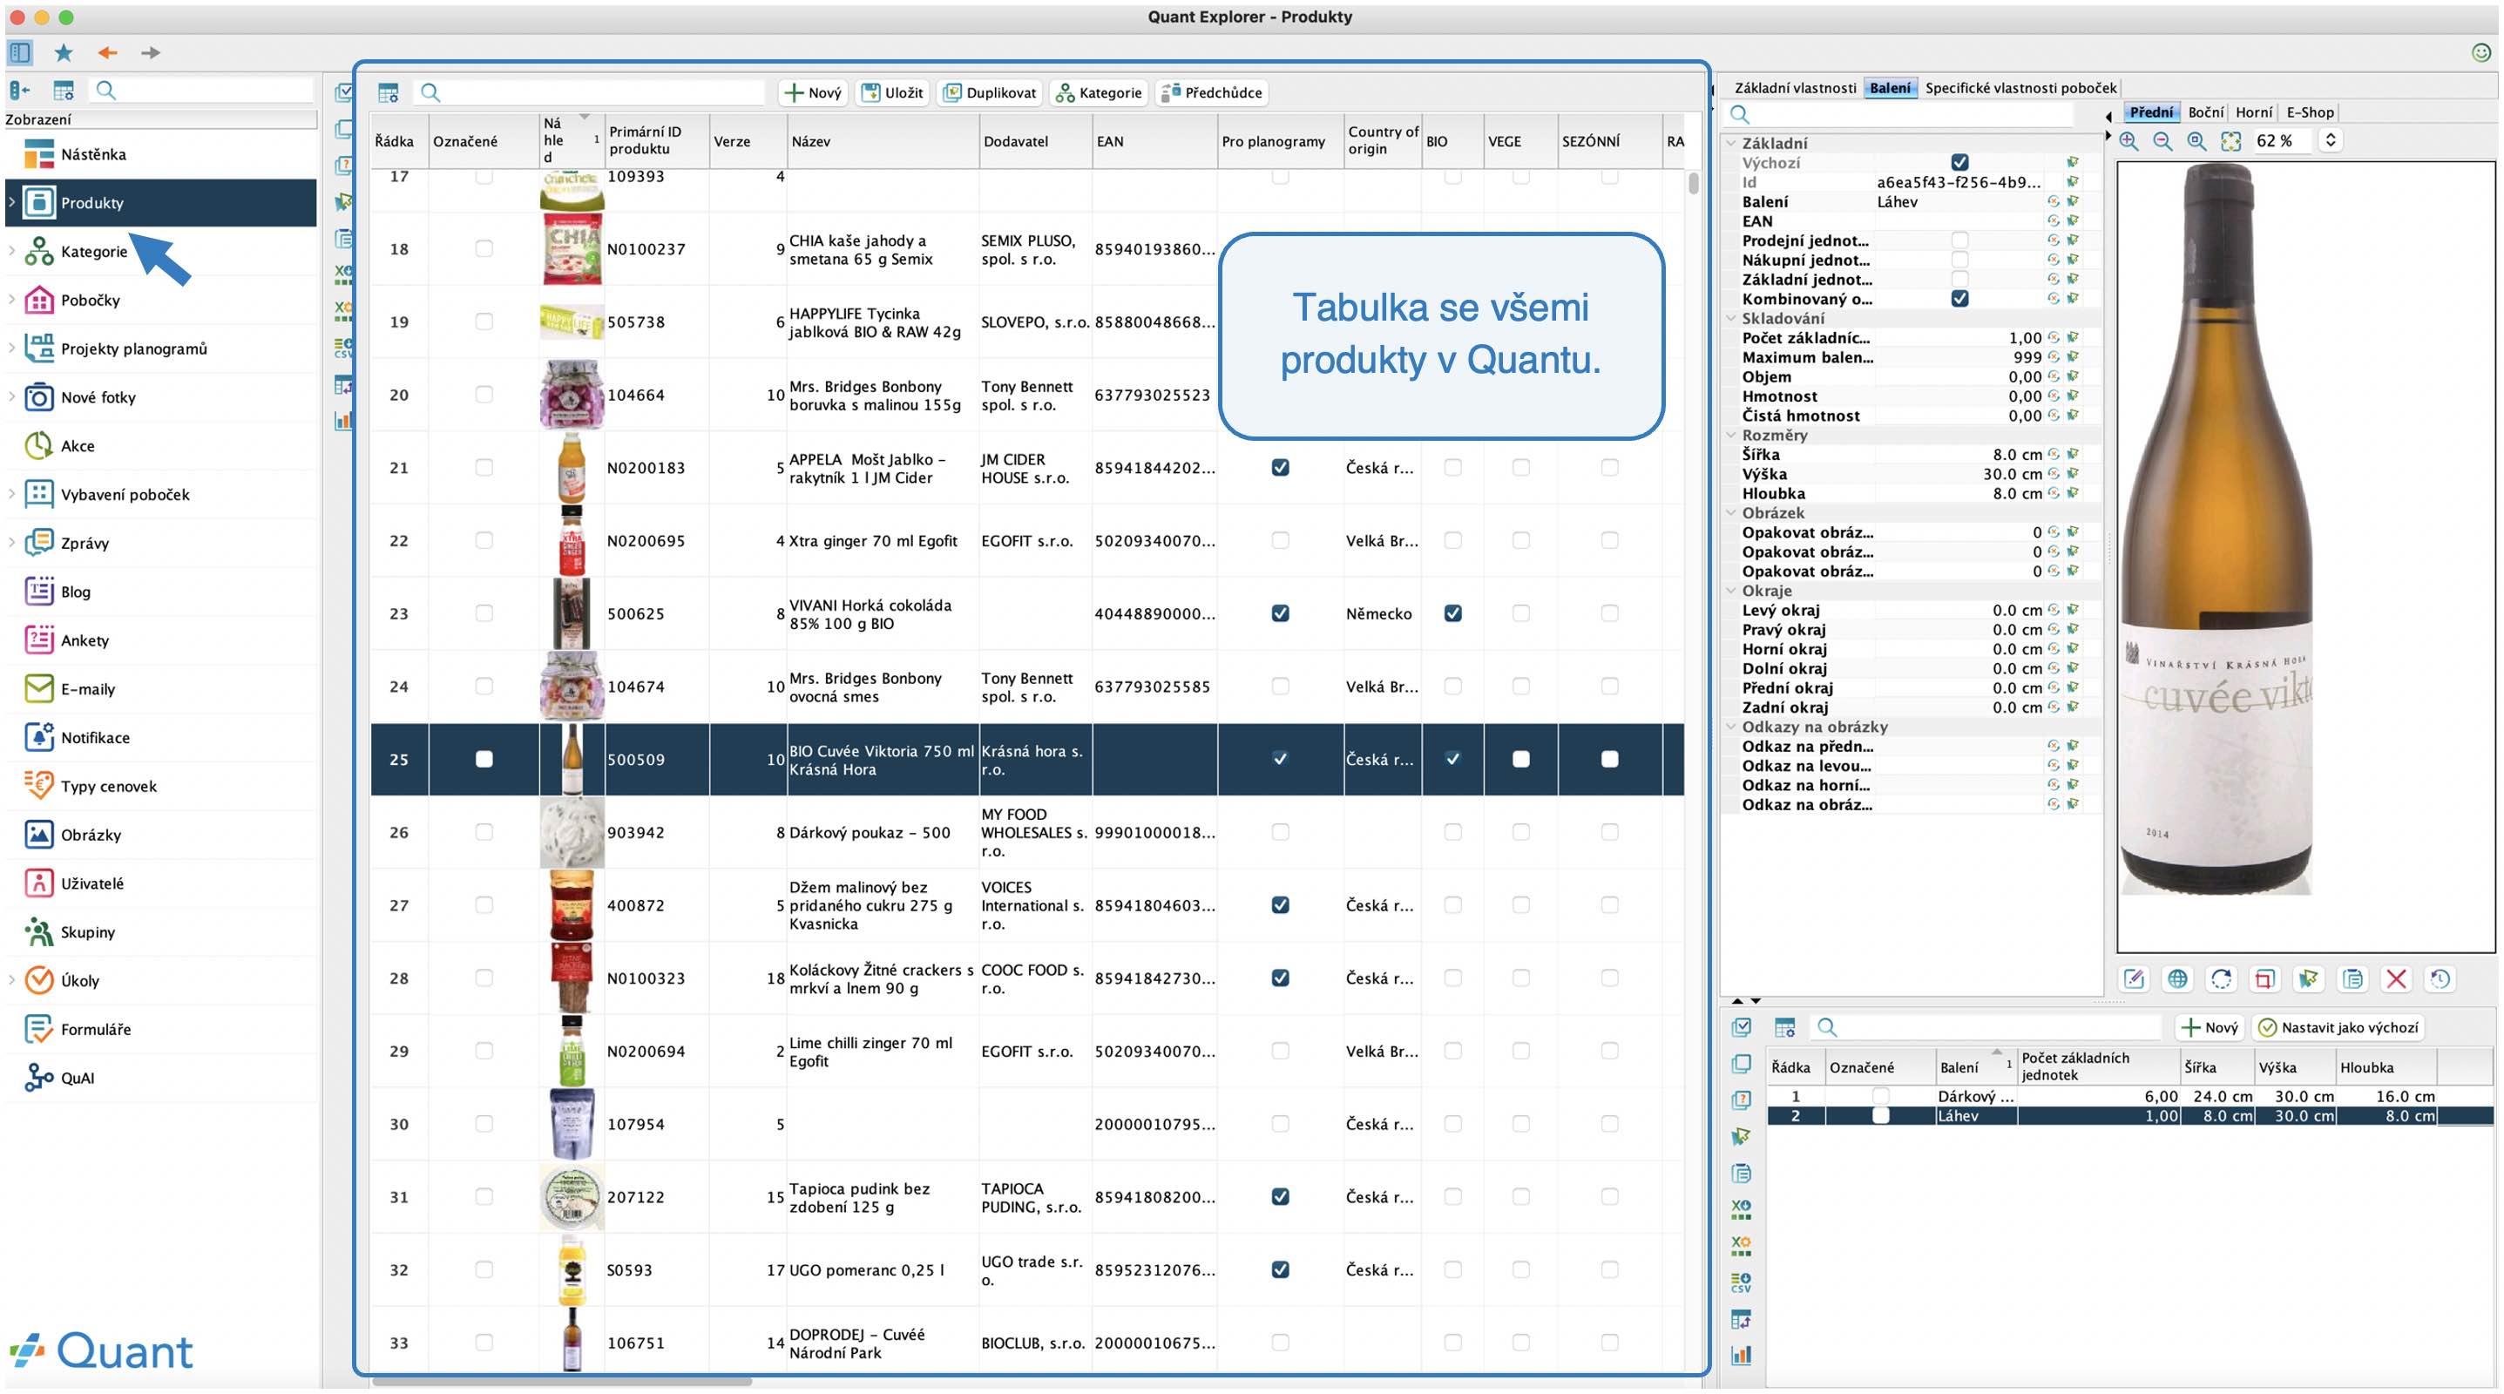Click the Kategorie toolbar button
Image resolution: width=2504 pixels, height=1394 pixels.
tap(1099, 93)
